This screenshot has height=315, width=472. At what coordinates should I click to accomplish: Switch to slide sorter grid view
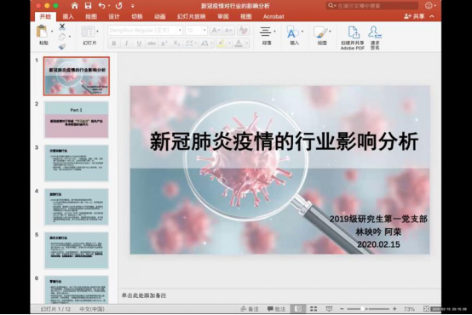point(314,309)
